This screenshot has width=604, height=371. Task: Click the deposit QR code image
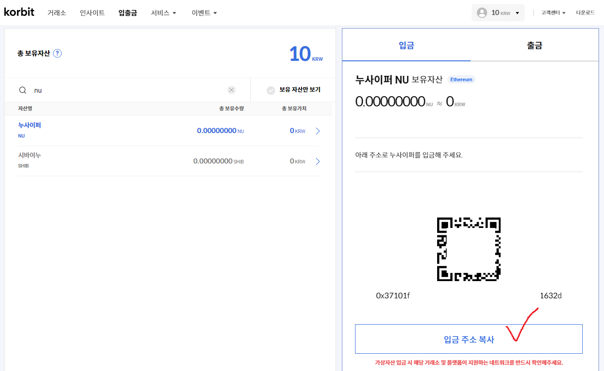pyautogui.click(x=469, y=249)
